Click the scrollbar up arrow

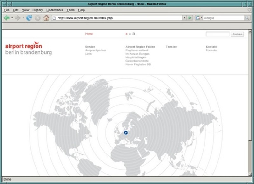[x=250, y=31]
